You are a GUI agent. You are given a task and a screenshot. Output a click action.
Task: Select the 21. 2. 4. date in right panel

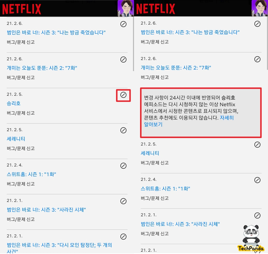pyautogui.click(x=148, y=179)
